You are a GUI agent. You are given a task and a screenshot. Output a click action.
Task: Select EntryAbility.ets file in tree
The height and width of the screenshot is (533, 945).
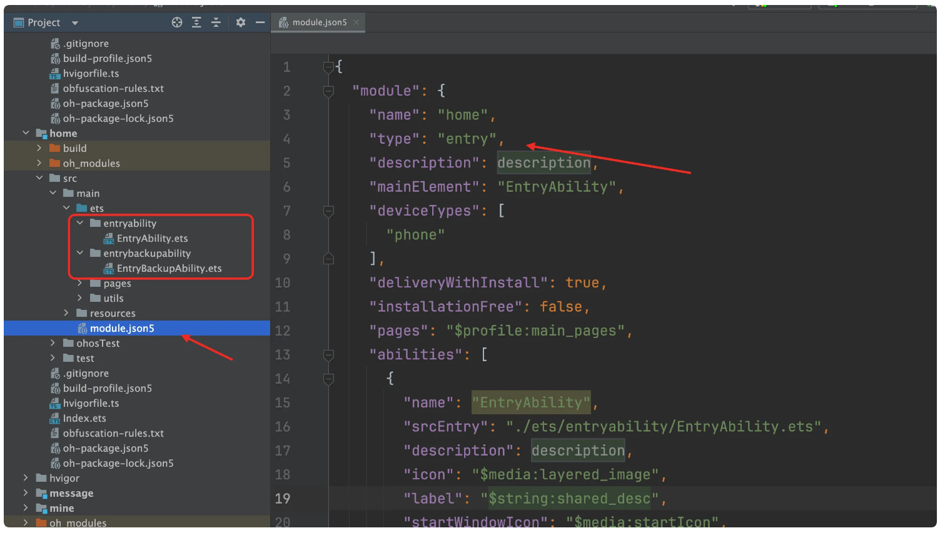(152, 238)
